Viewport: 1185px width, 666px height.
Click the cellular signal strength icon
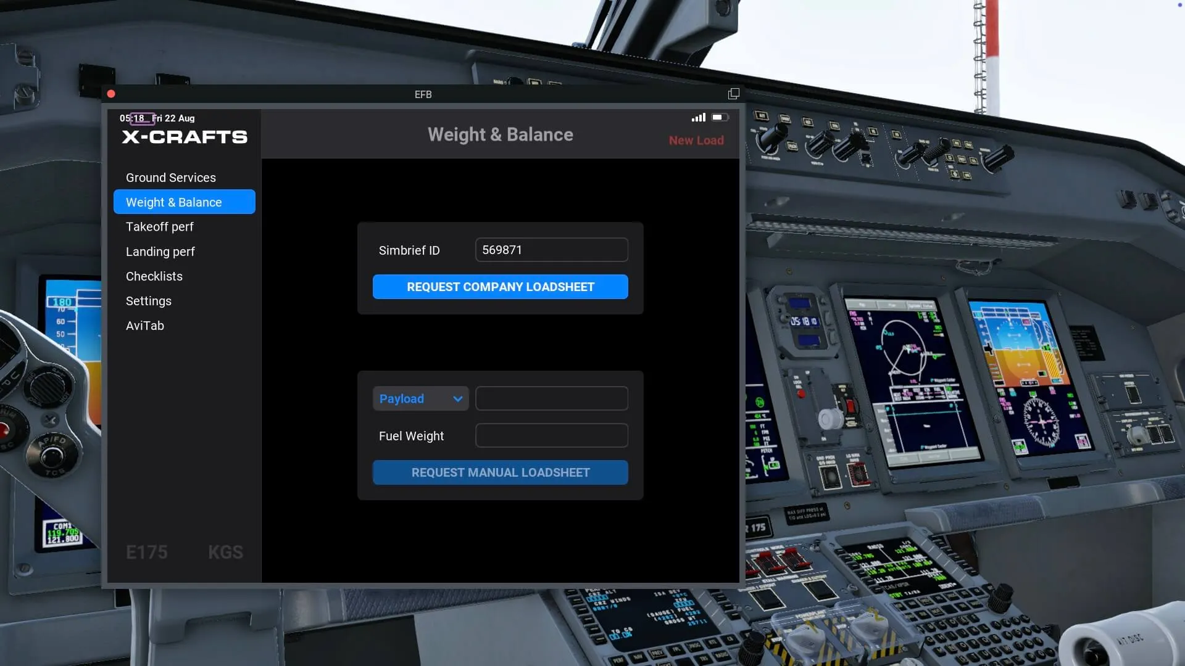tap(698, 117)
